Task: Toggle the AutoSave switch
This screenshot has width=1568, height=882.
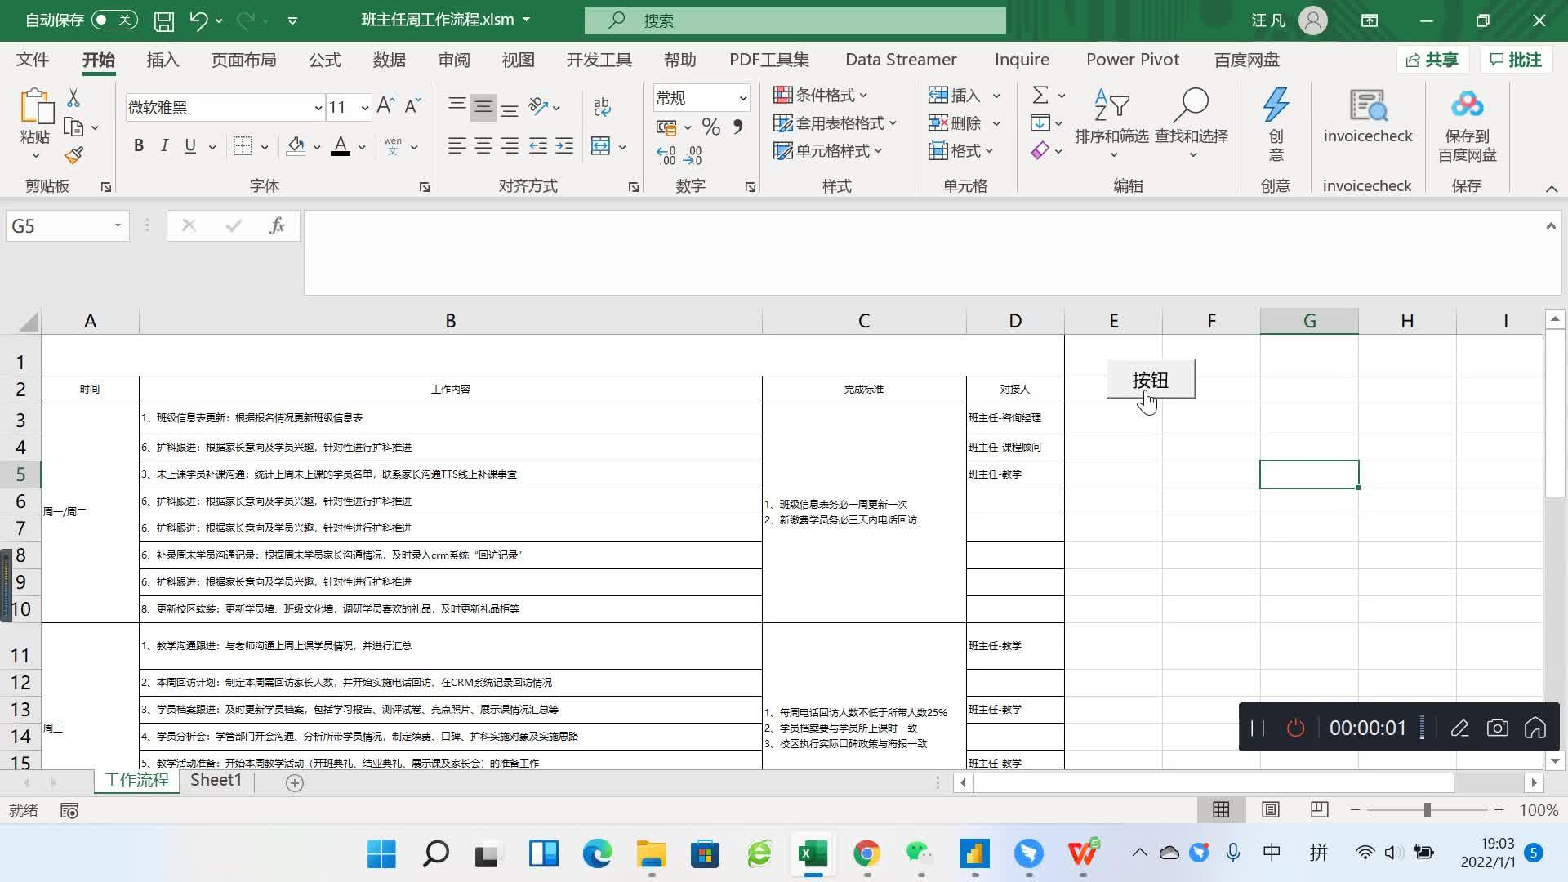Action: click(113, 20)
